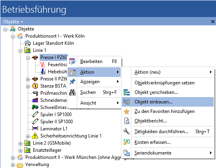Click the Objektbericht magnifier document icon
This screenshot has height=168, width=216.
[x=127, y=121]
